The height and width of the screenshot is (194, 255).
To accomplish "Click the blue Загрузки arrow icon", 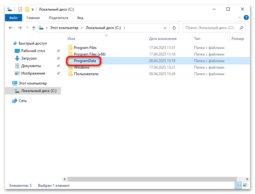I will tap(17, 58).
